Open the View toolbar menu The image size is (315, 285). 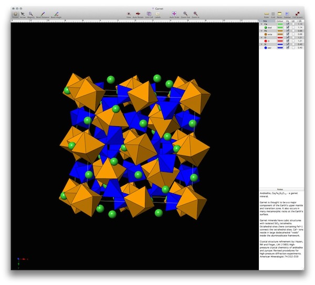tap(128, 14)
